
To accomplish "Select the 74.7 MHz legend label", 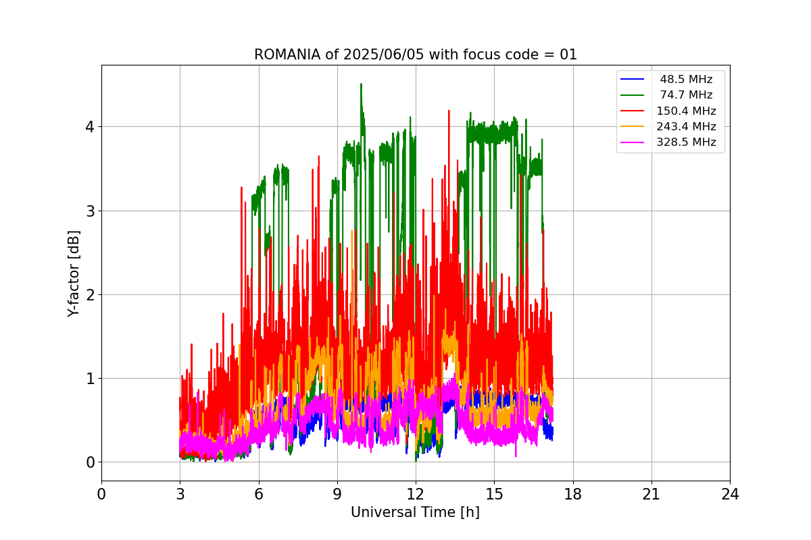I will pyautogui.click(x=686, y=95).
